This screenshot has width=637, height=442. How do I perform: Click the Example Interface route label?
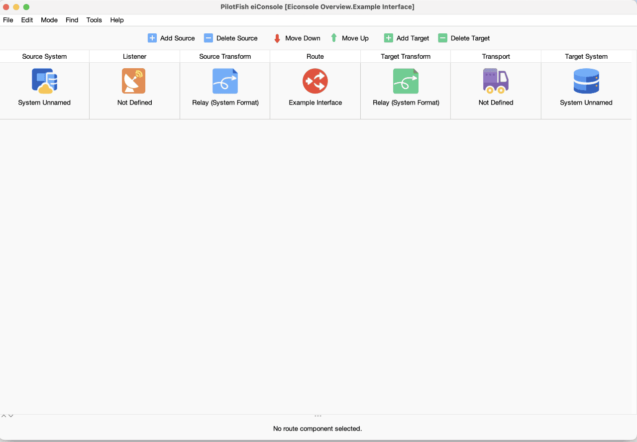316,103
